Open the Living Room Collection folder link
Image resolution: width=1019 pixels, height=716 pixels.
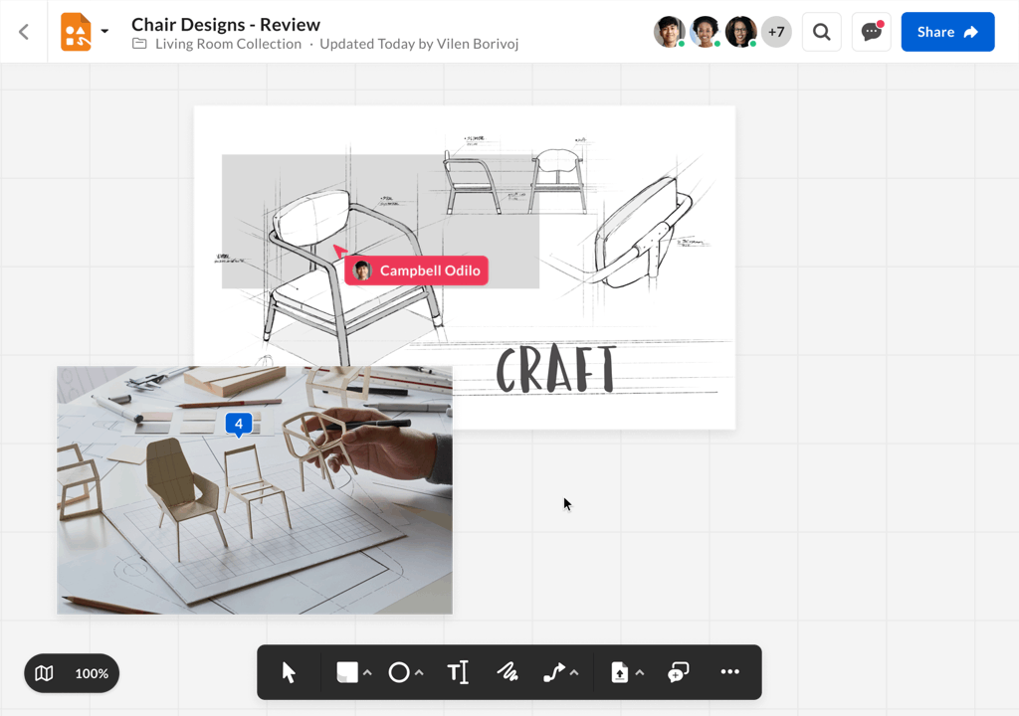[x=228, y=44]
